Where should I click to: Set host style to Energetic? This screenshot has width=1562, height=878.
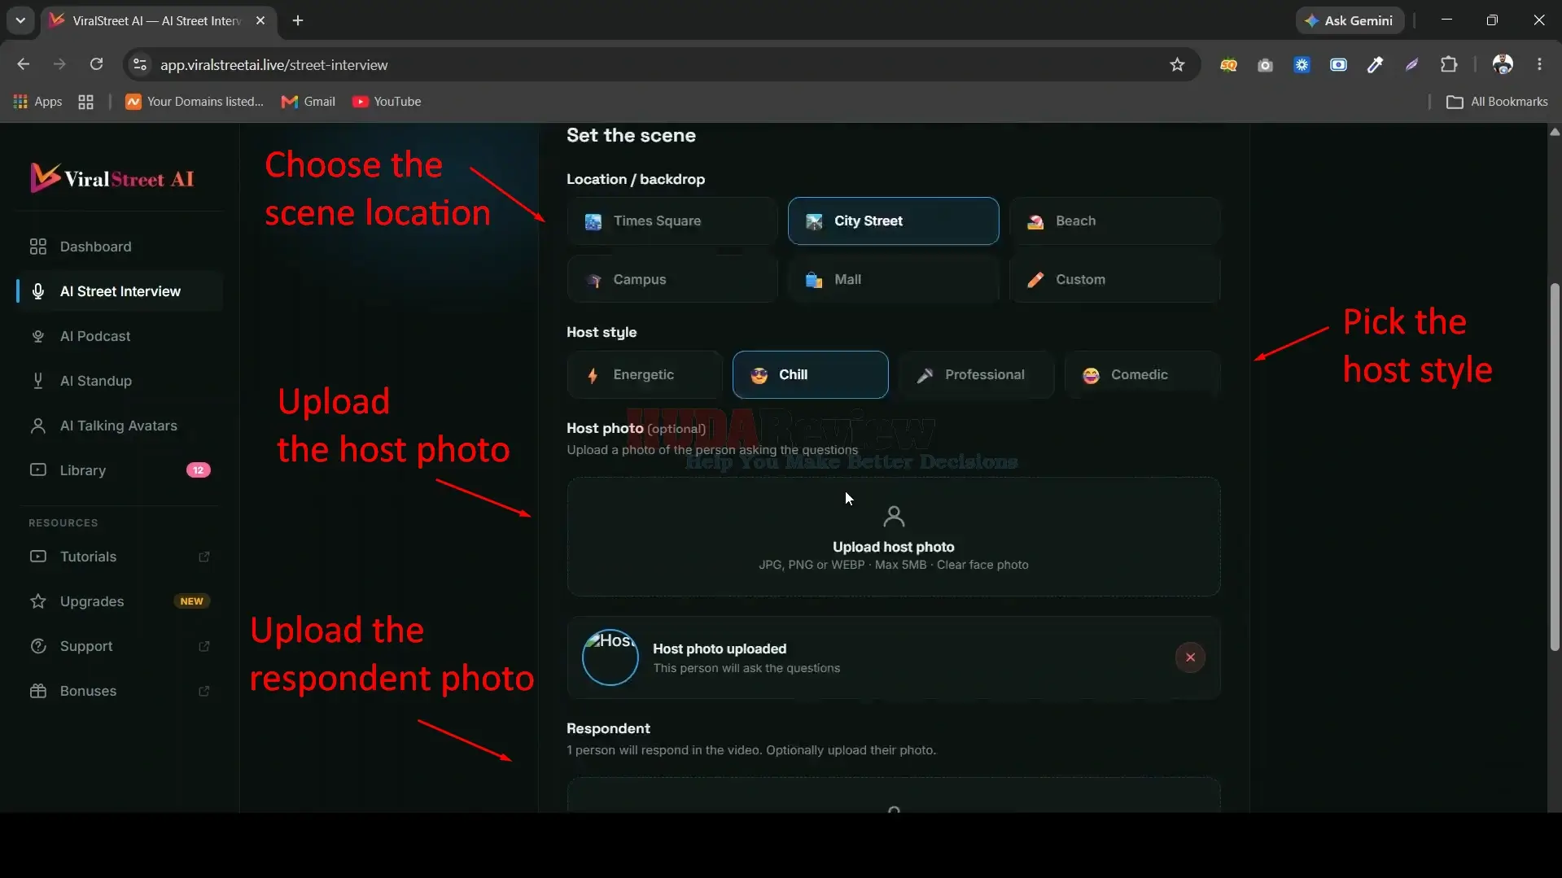click(645, 374)
